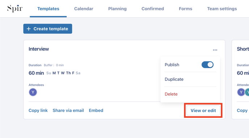Go to the Confirmed tab
The image size is (249, 138).
tap(153, 9)
